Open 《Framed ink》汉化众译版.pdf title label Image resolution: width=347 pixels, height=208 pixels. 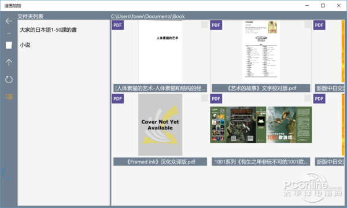[x=160, y=162]
